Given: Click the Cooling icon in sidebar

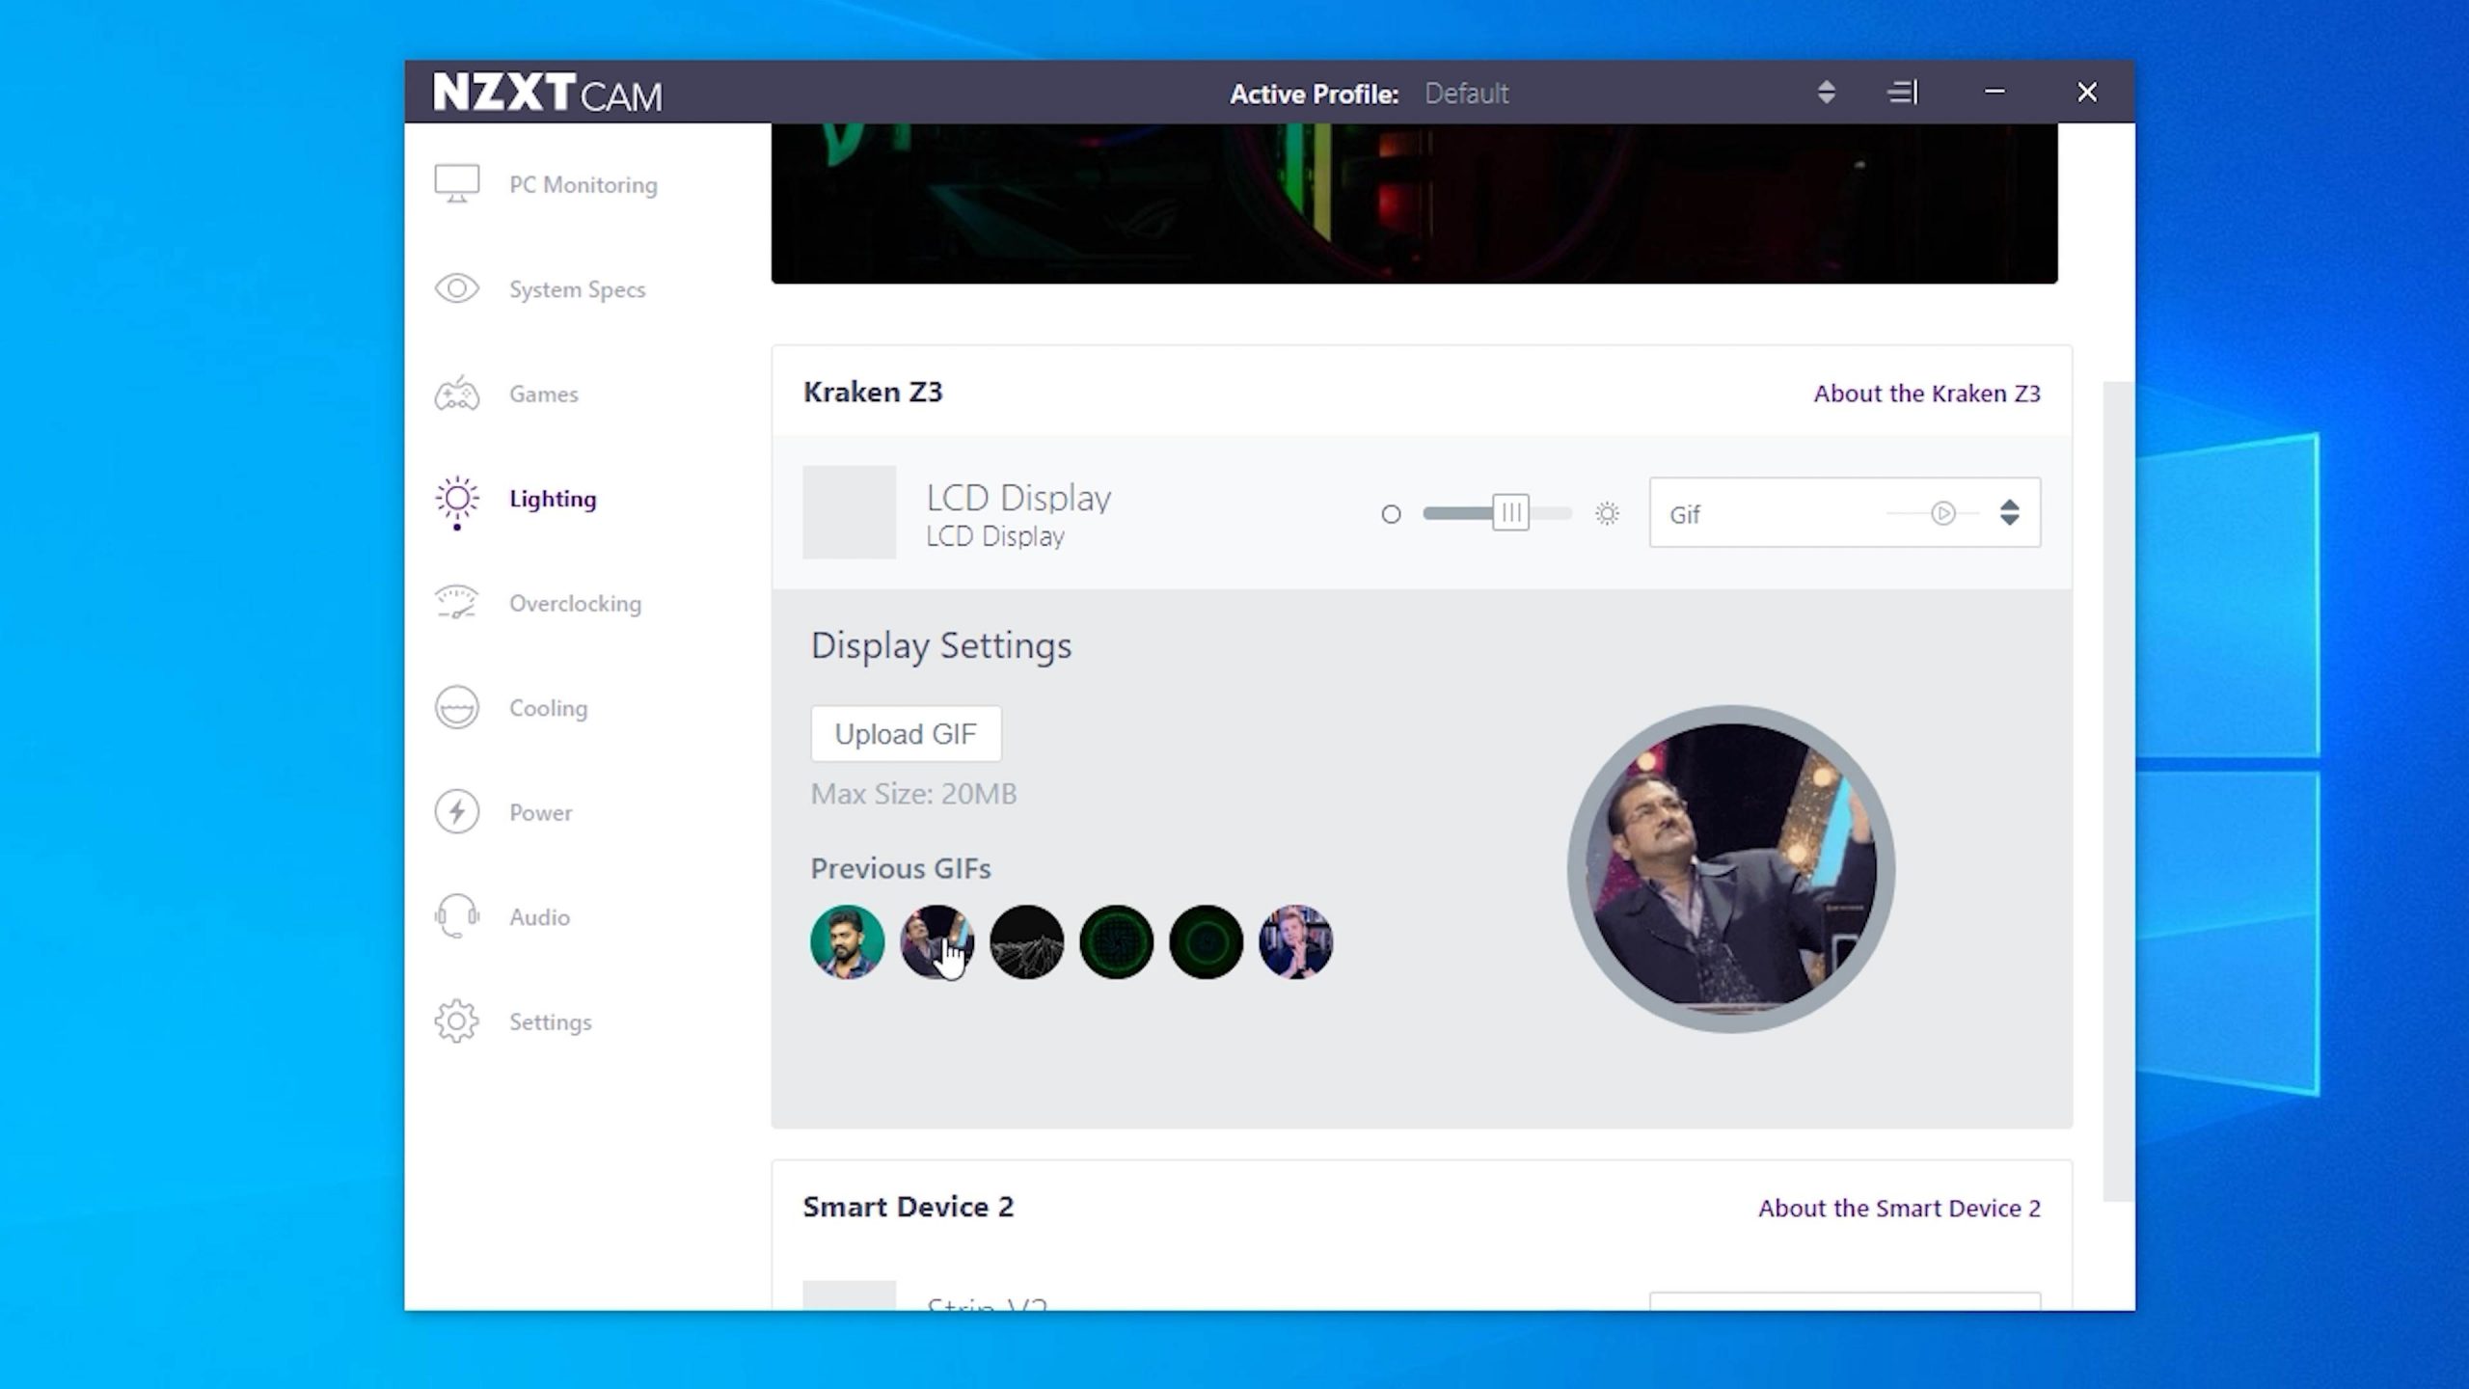Looking at the screenshot, I should (x=456, y=707).
